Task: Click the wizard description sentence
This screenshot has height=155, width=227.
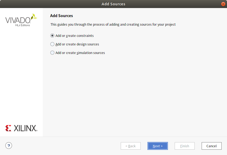Action: 113,25
